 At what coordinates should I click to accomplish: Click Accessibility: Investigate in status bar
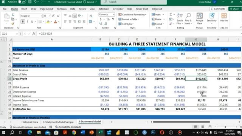click(x=68, y=127)
